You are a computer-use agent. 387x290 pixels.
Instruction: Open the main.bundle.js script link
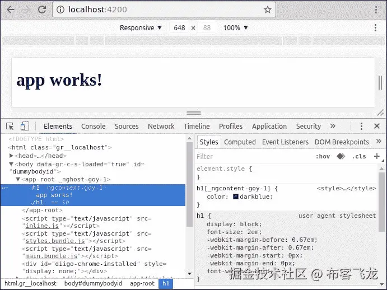[52, 256]
